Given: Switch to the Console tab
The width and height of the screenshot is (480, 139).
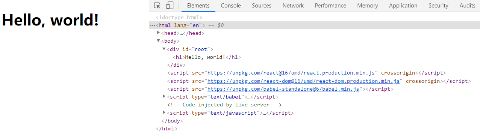Looking at the screenshot, I should tap(231, 6).
